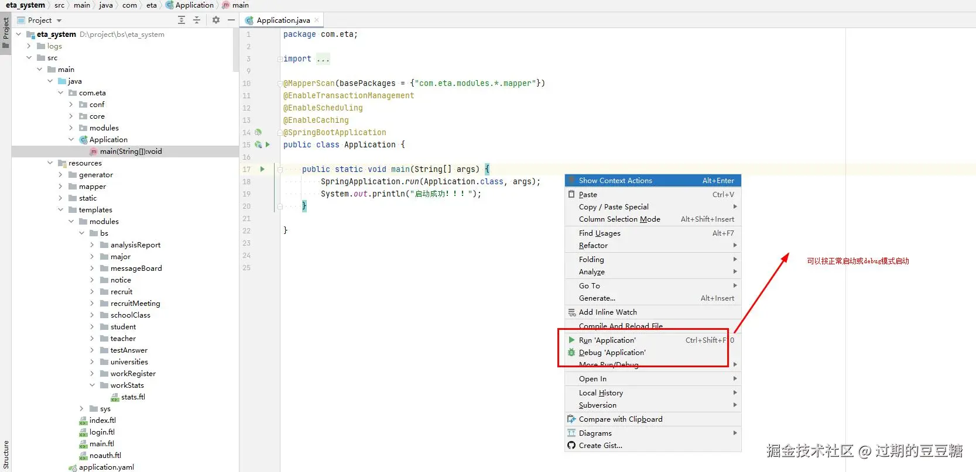Viewport: 976px width, 472px height.
Task: Click Debug 'Application' bug icon
Action: tap(571, 352)
